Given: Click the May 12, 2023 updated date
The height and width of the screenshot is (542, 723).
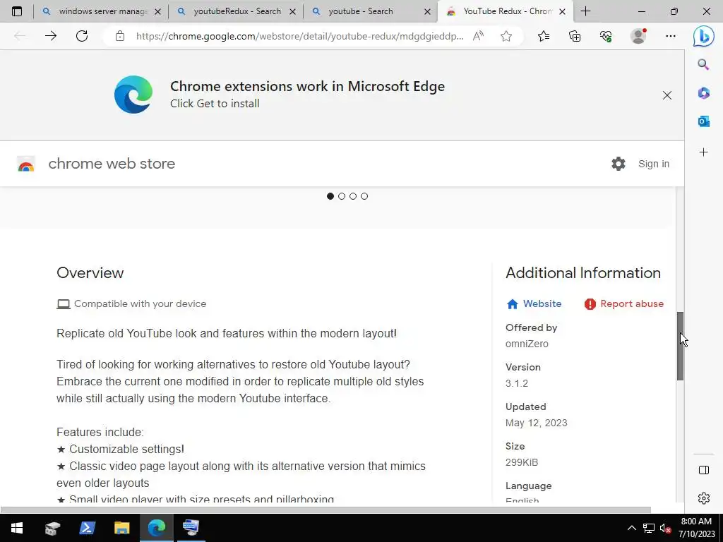Looking at the screenshot, I should coord(537,423).
